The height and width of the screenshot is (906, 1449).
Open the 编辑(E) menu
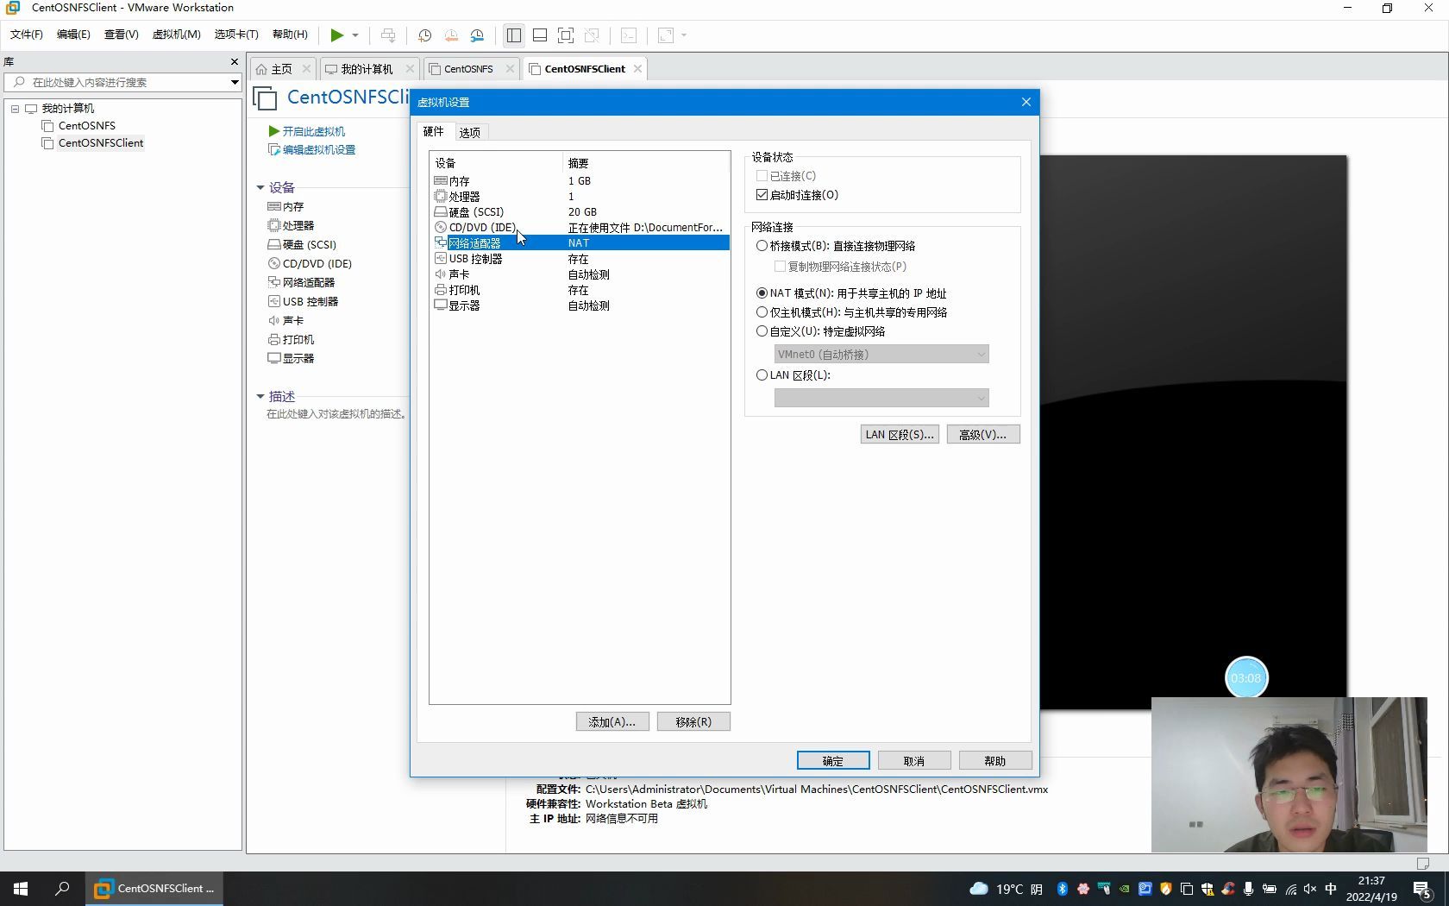tap(73, 35)
